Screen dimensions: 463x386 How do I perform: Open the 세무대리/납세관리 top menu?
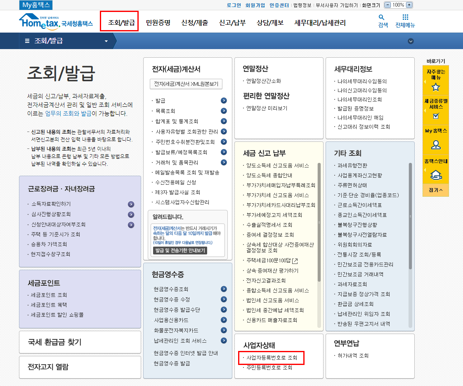click(x=320, y=22)
